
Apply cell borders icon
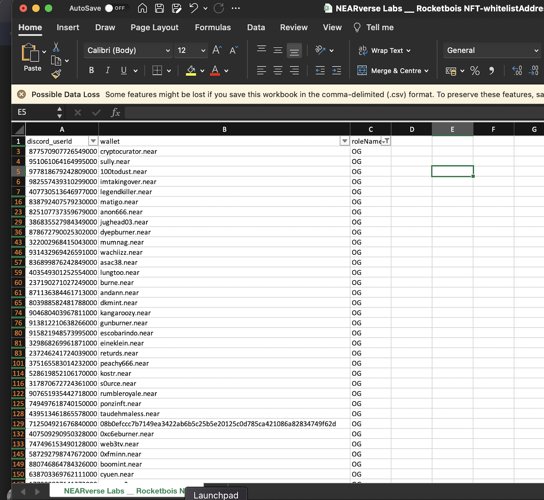click(157, 70)
